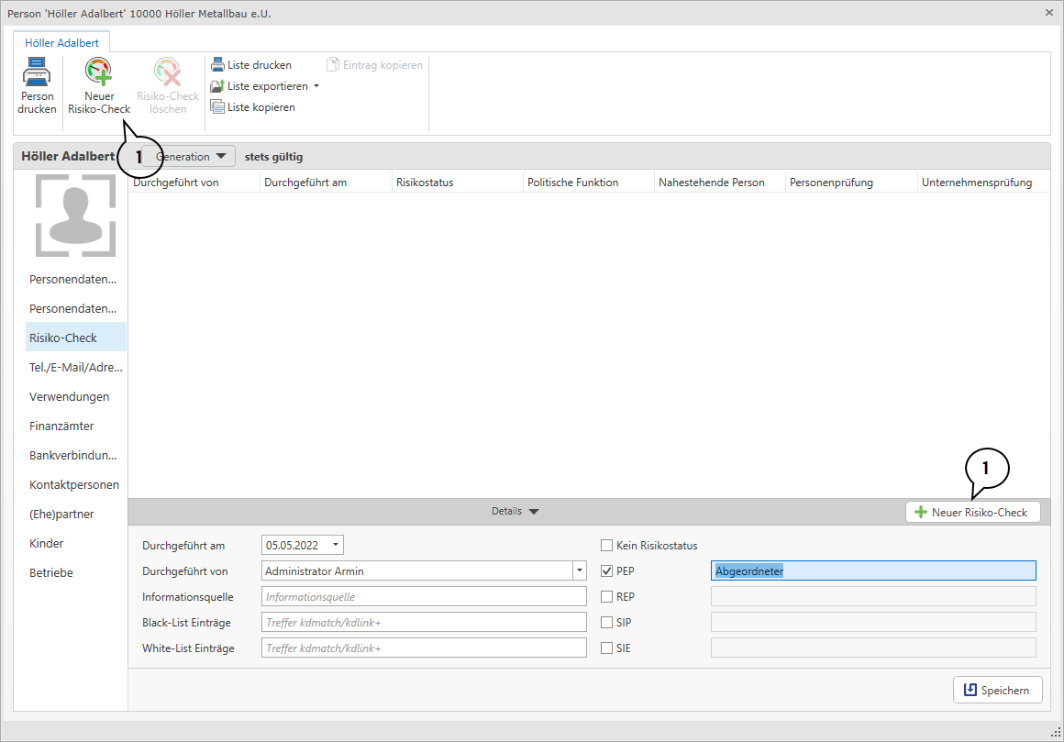1064x742 pixels.
Task: Click the Informationsquelle input field
Action: 424,597
